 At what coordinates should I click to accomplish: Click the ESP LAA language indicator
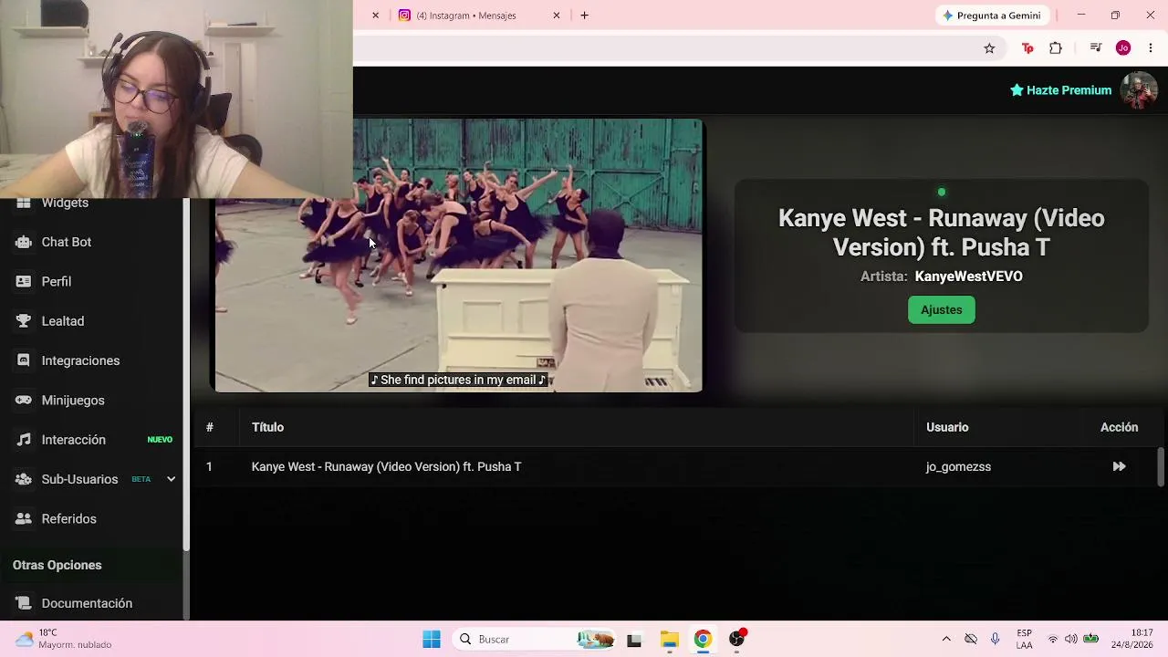pyautogui.click(x=1025, y=639)
